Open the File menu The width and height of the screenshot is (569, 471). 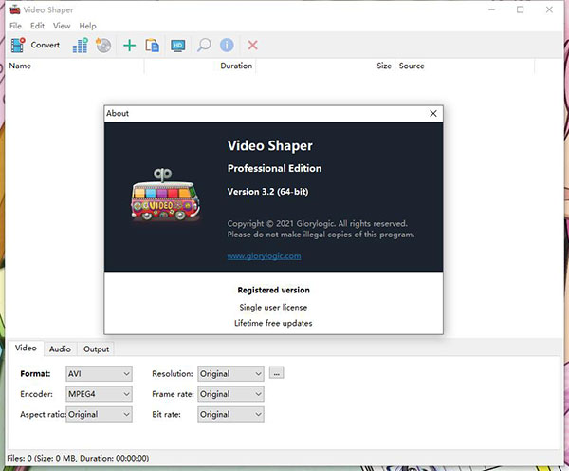(15, 26)
